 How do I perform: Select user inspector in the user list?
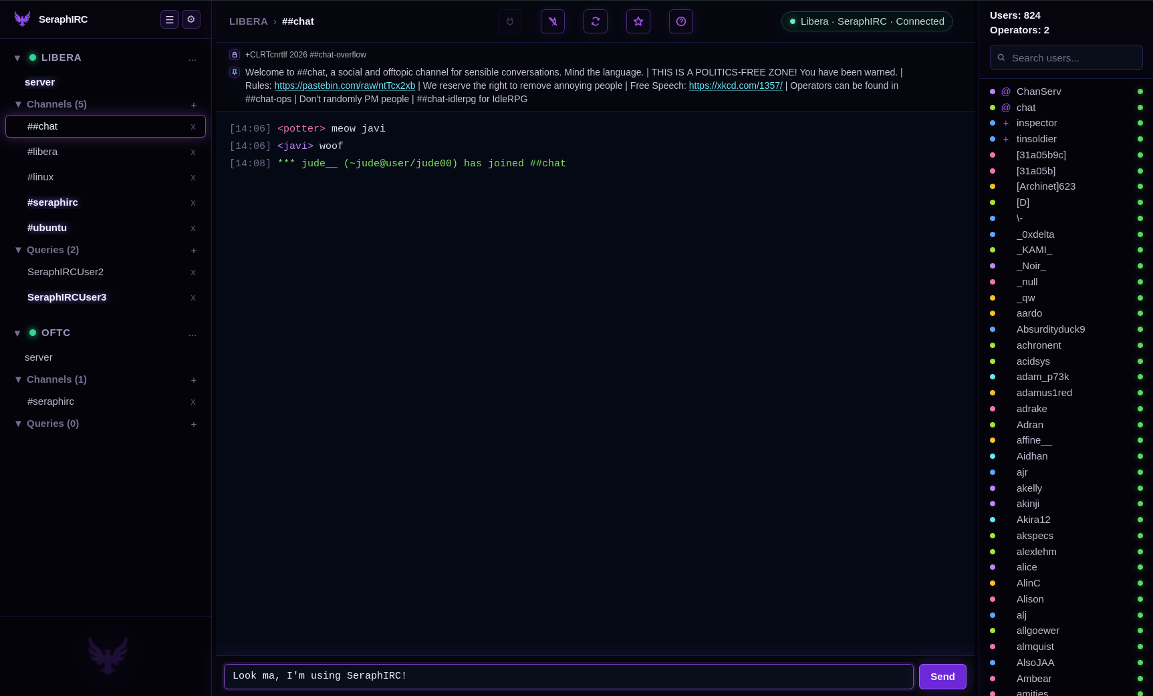point(1066,123)
